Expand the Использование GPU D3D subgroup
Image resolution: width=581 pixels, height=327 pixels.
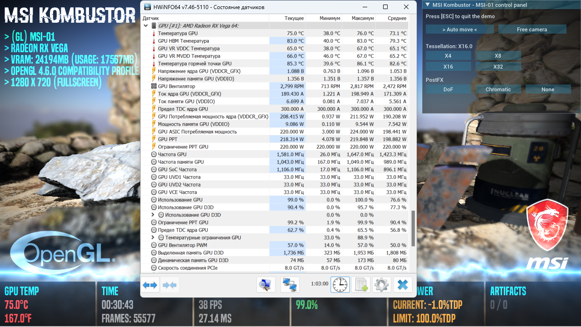tap(153, 215)
